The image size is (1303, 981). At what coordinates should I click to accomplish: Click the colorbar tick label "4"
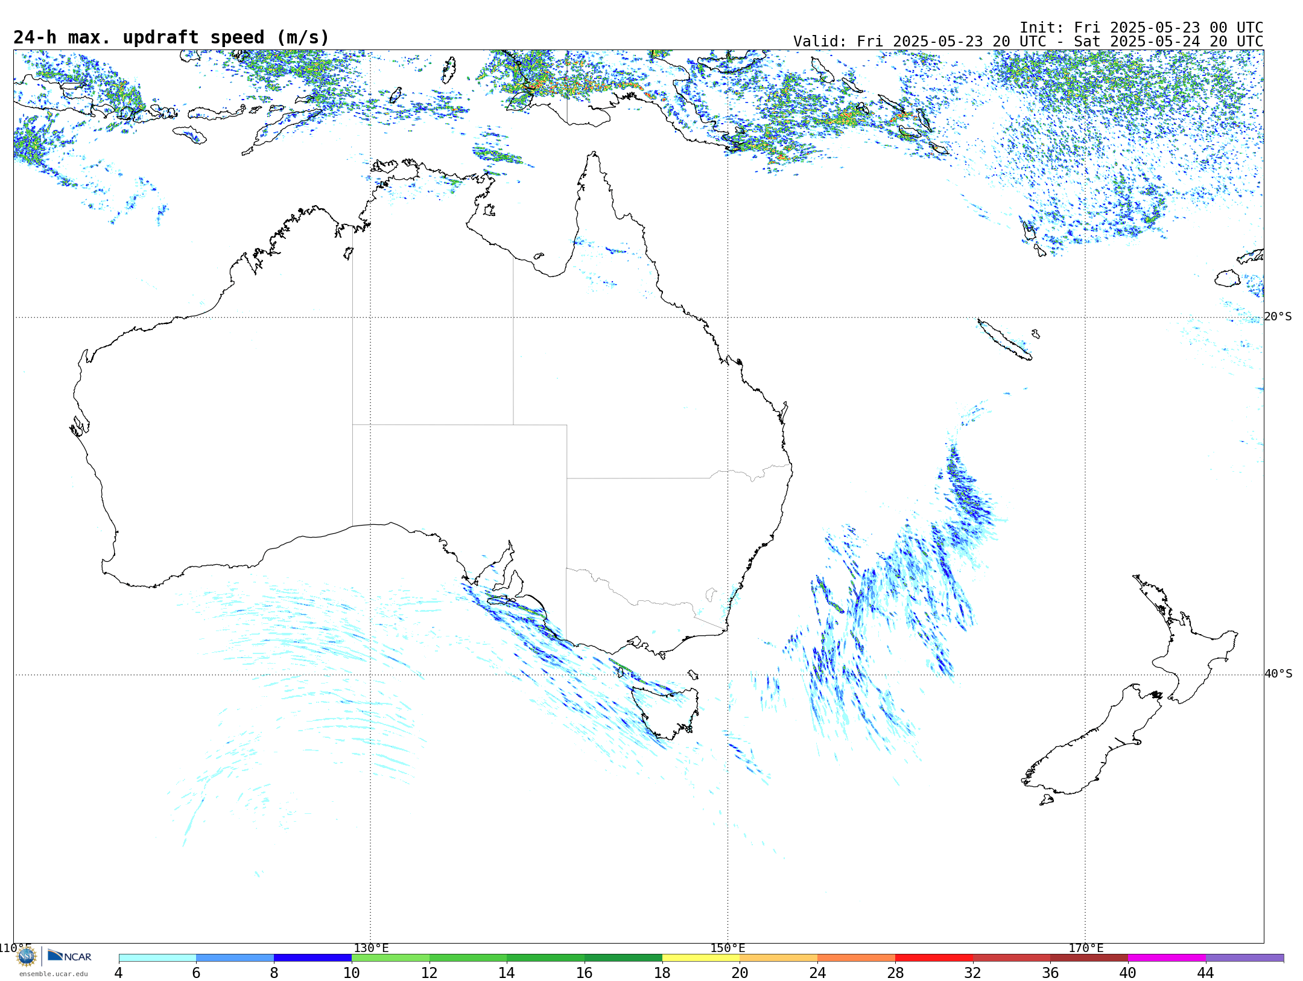tap(119, 973)
